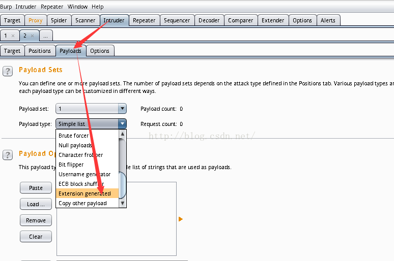This screenshot has height=261, width=394.
Task: Open help for Payload Sets section
Action: pyautogui.click(x=8, y=71)
